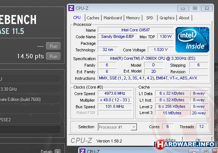This screenshot has height=153, width=218.
Task: Click the Max TDP 130 W value
Action: pyautogui.click(x=166, y=36)
